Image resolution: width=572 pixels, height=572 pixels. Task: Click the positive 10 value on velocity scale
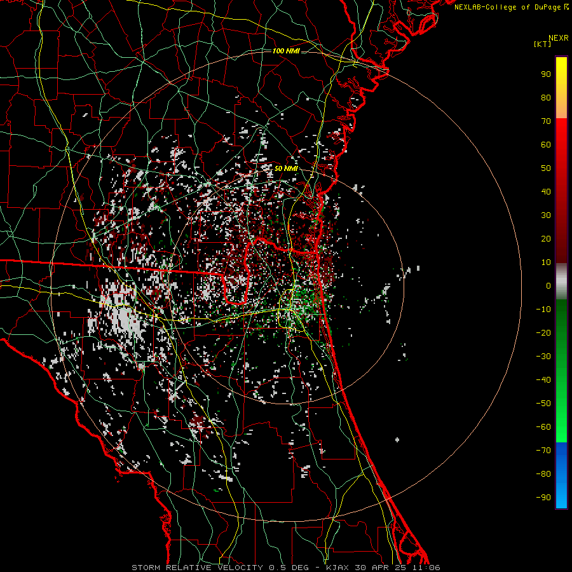[x=546, y=262]
